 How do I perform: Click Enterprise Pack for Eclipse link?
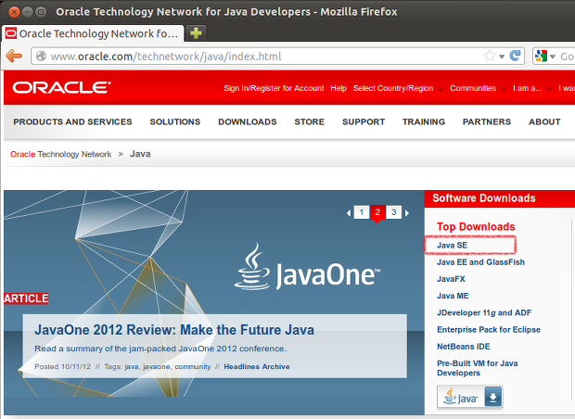point(489,330)
